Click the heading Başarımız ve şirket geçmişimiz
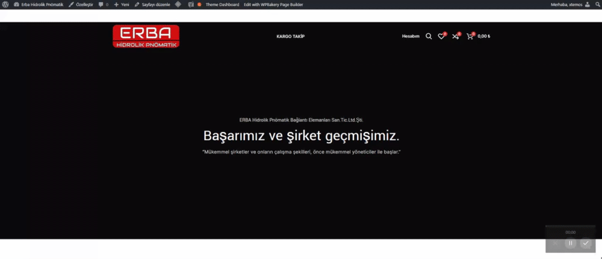The height and width of the screenshot is (259, 602). coord(302,136)
